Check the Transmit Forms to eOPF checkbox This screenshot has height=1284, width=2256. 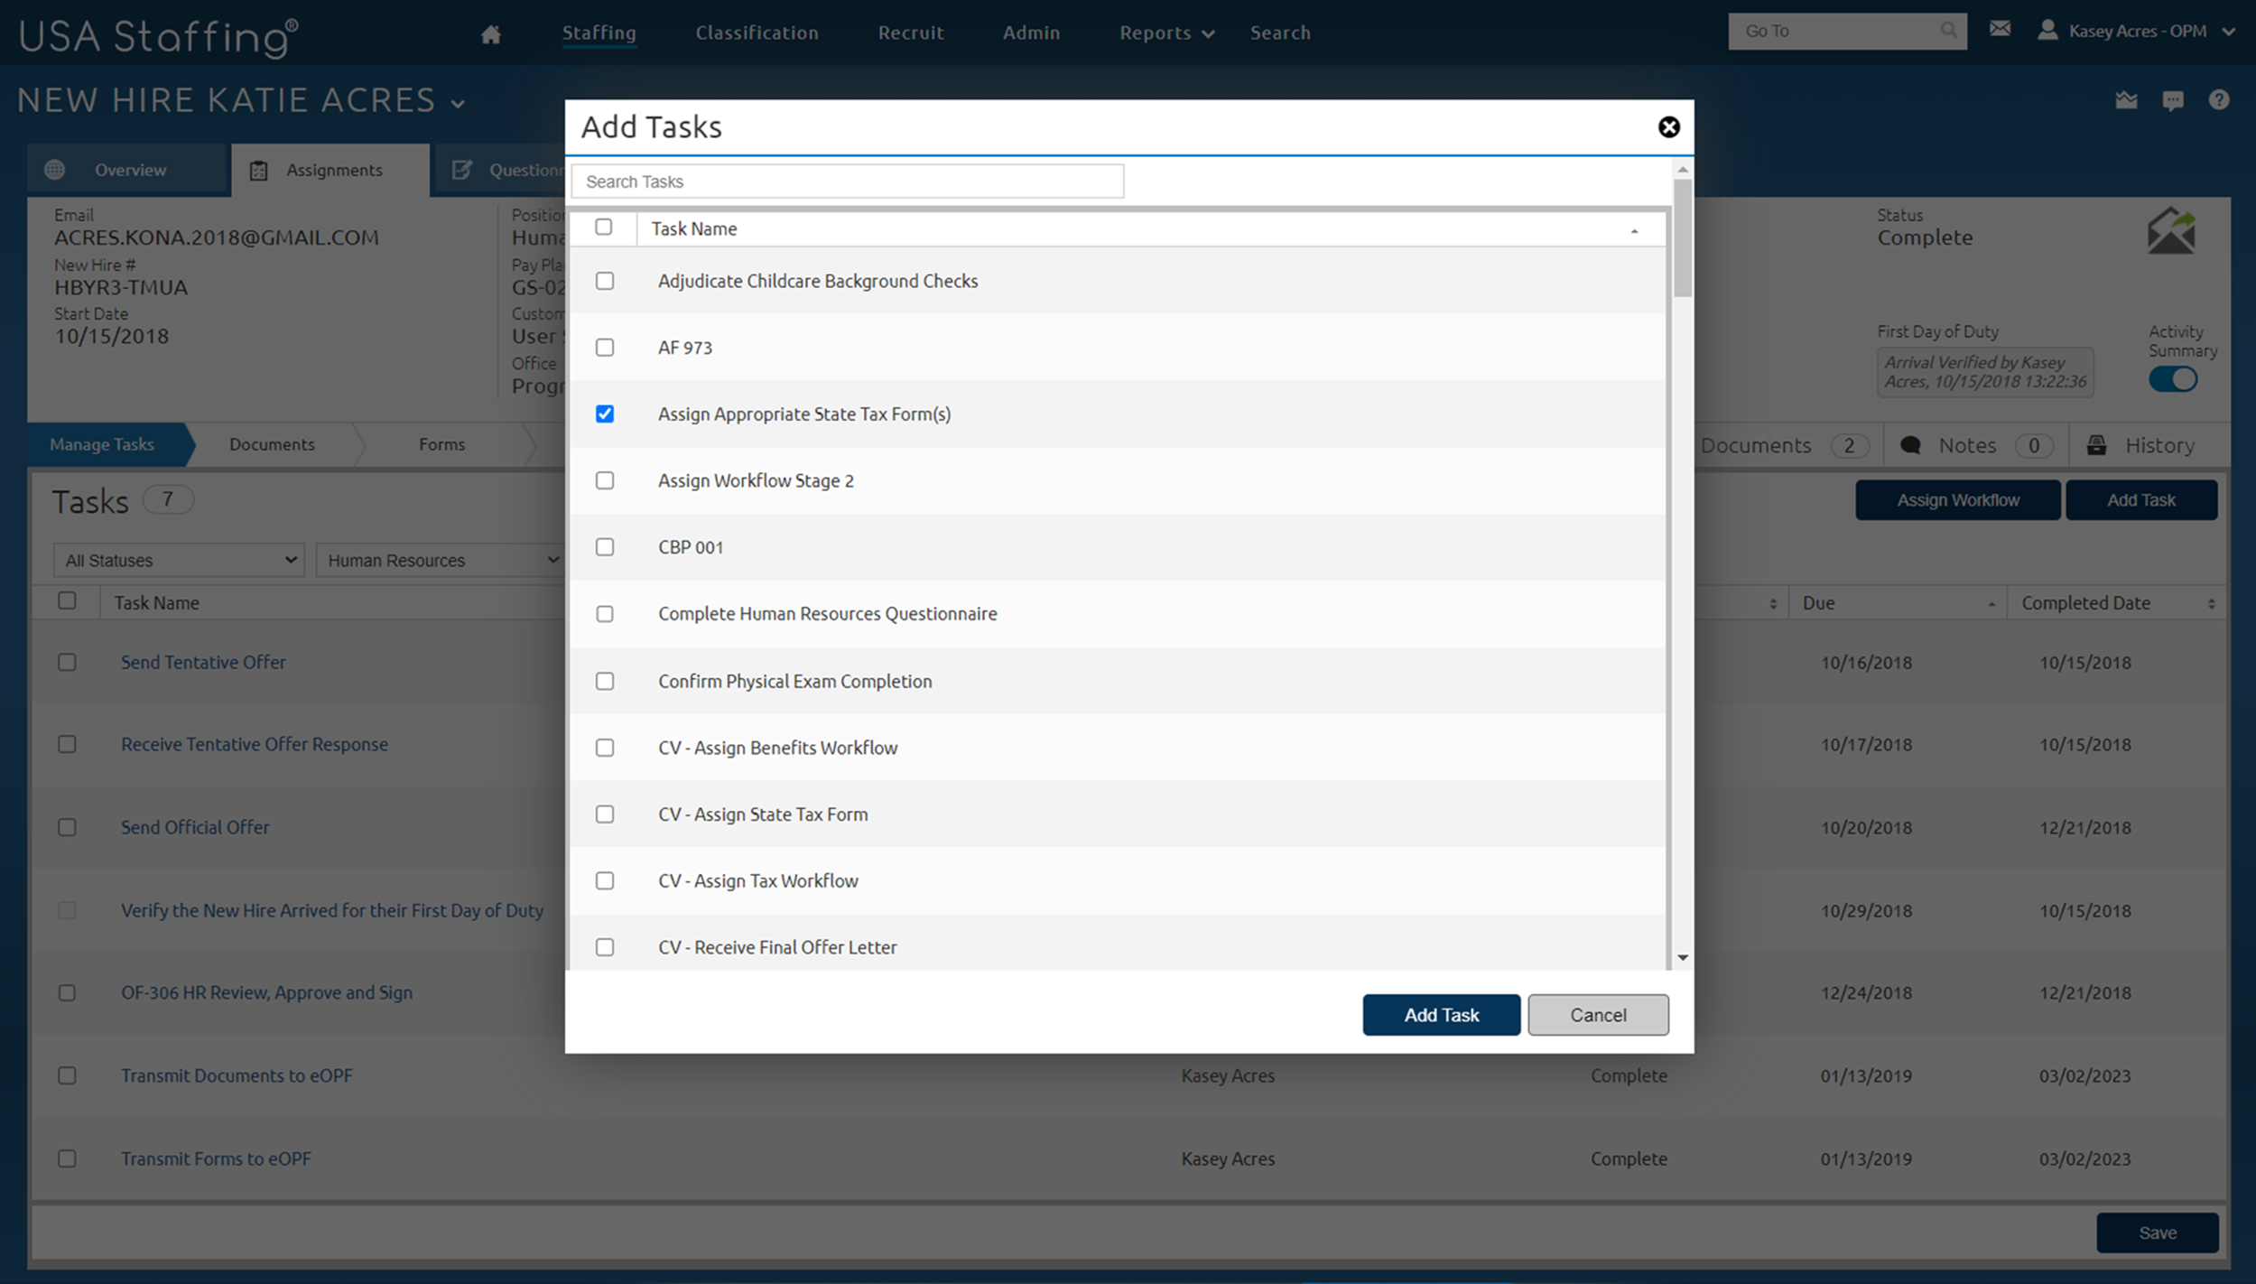(67, 1158)
